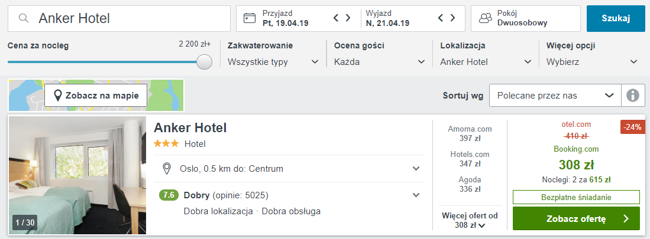Click the price per night slider handle
Viewport: 650px width, 239px height.
point(204,61)
